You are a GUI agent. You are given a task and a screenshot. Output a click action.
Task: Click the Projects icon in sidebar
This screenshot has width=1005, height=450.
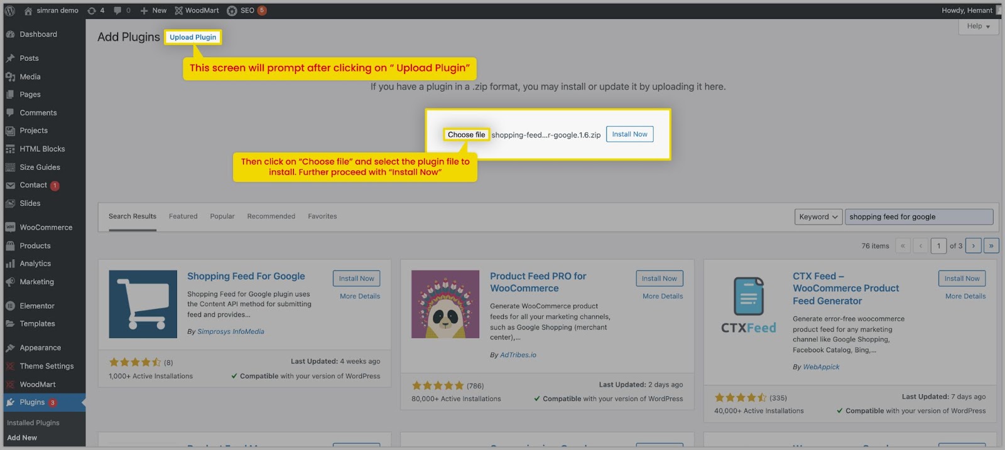point(10,131)
